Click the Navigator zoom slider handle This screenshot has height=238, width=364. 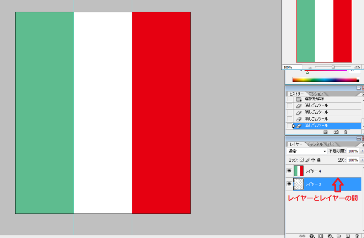333,67
